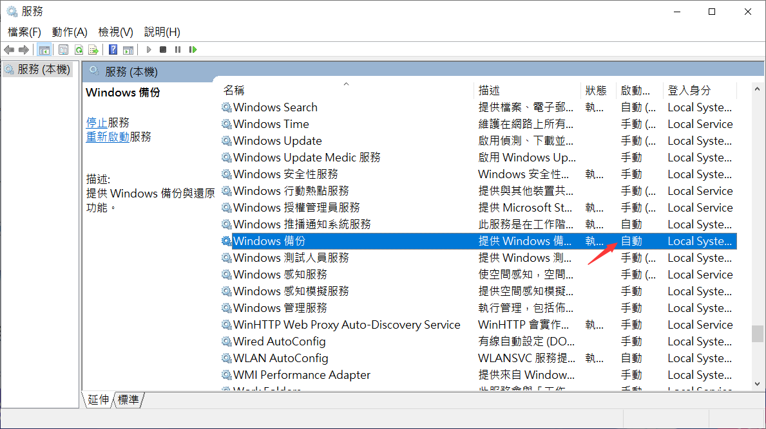Image resolution: width=766 pixels, height=429 pixels.
Task: Open the Help question-mark toolbar icon
Action: pyautogui.click(x=113, y=50)
